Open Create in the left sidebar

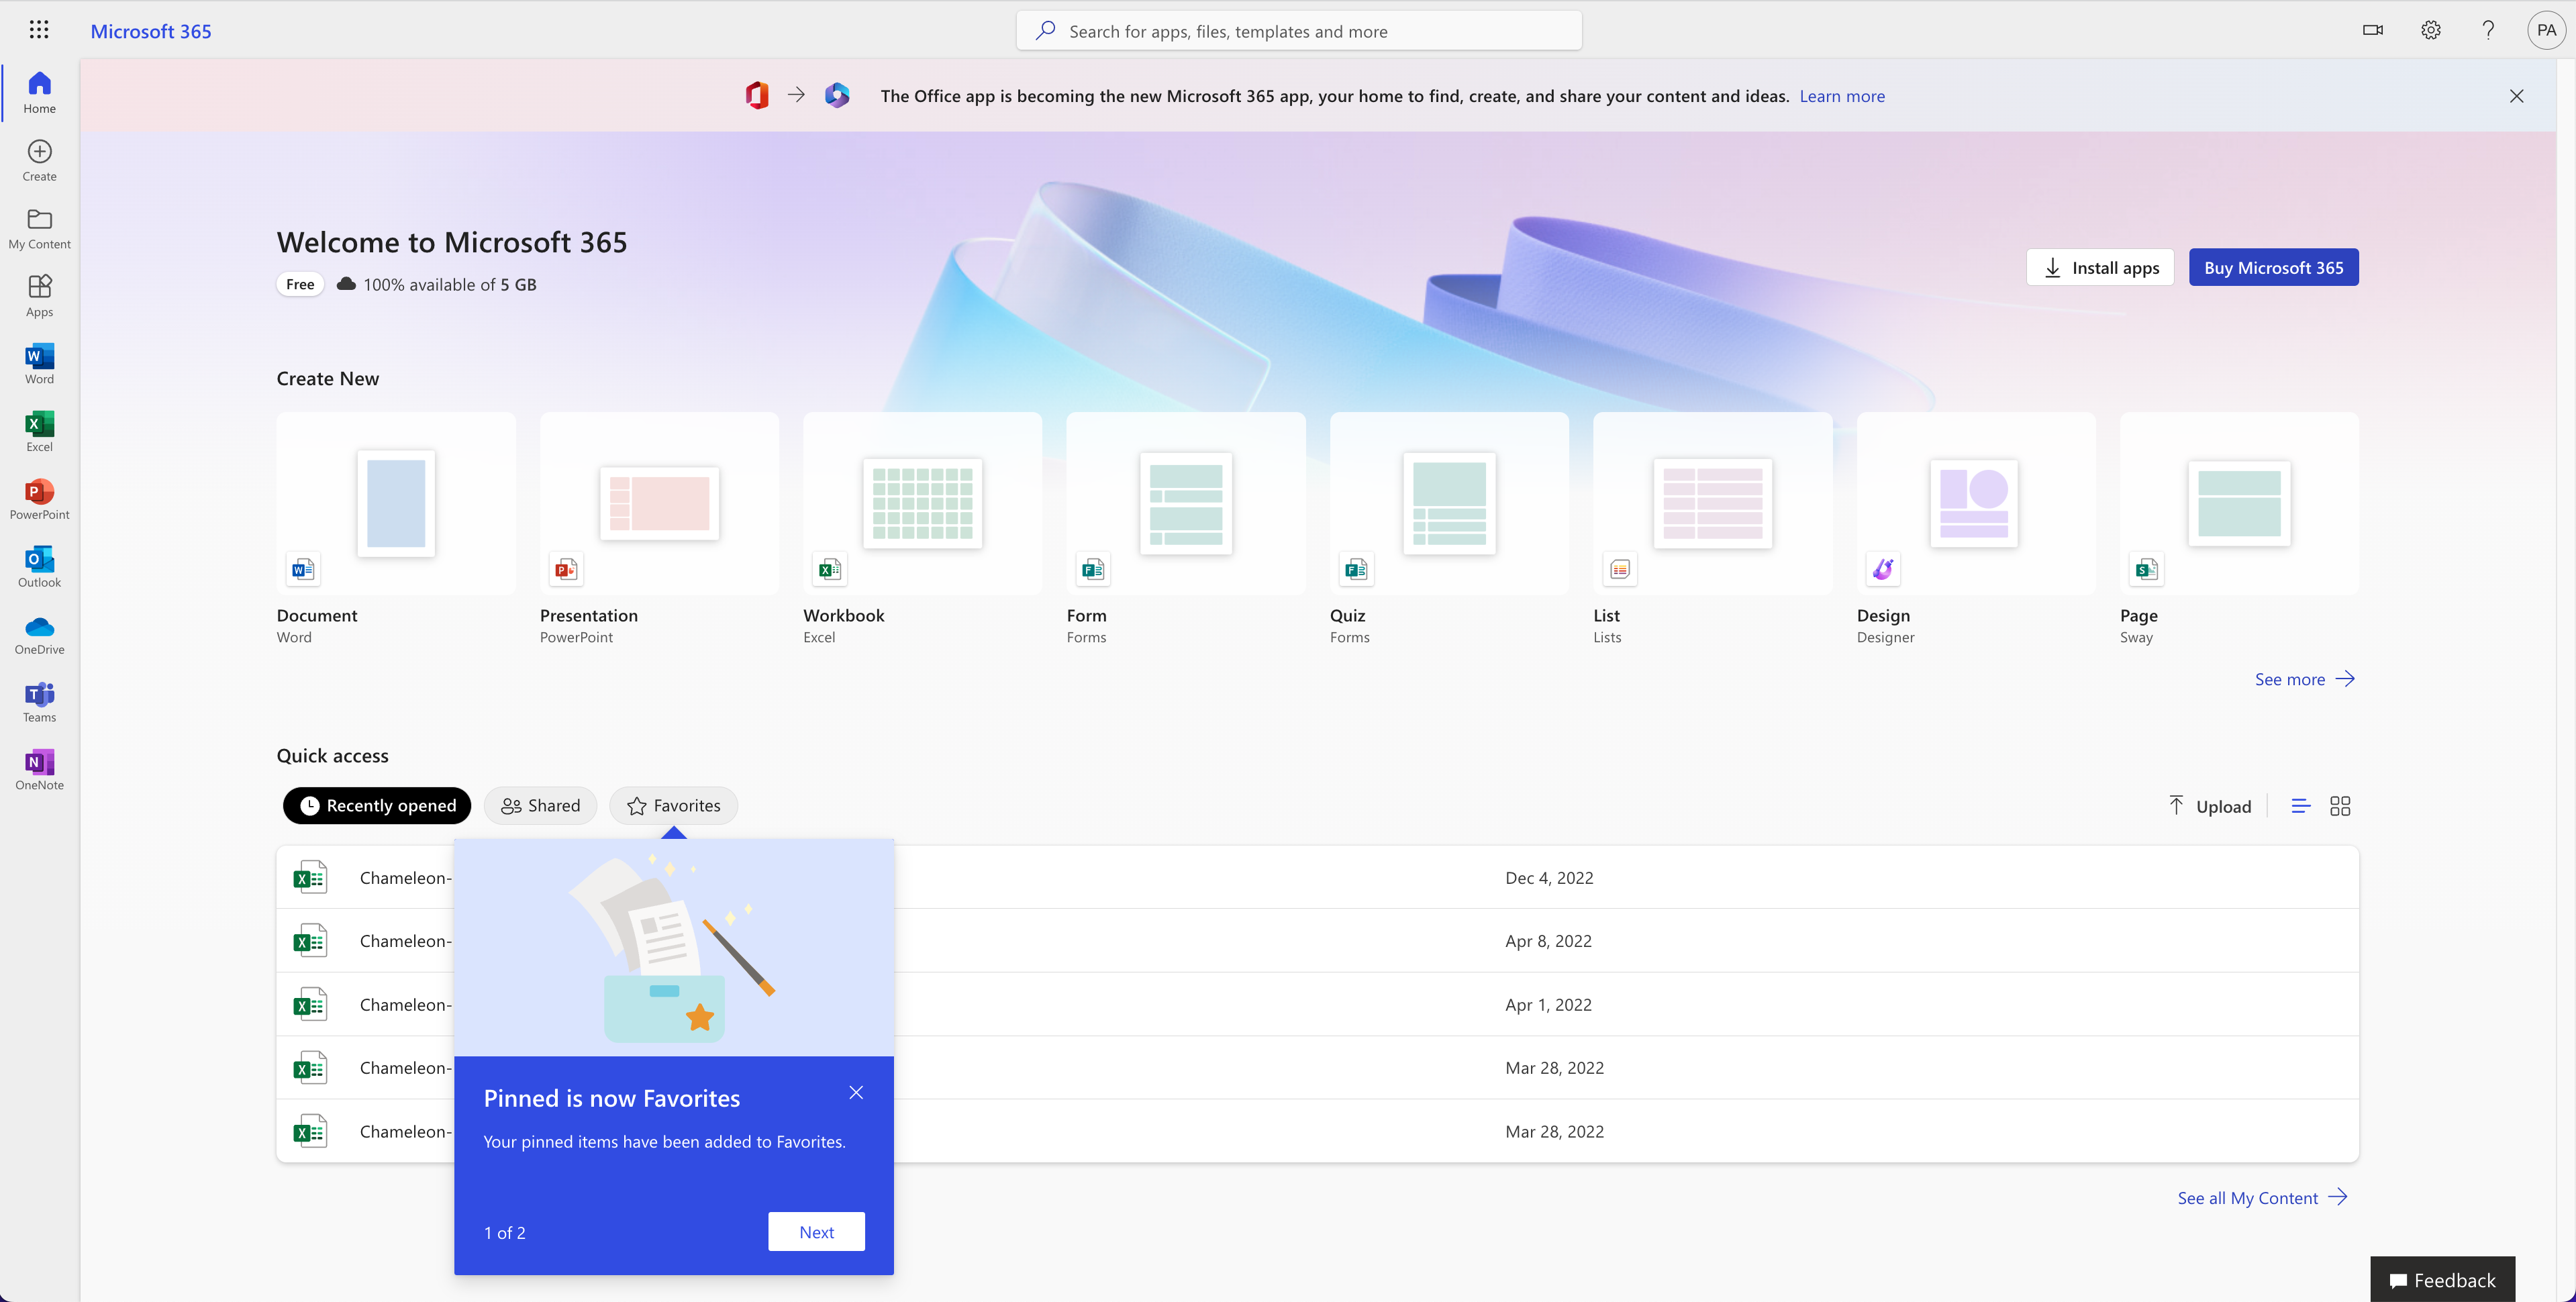pyautogui.click(x=39, y=160)
